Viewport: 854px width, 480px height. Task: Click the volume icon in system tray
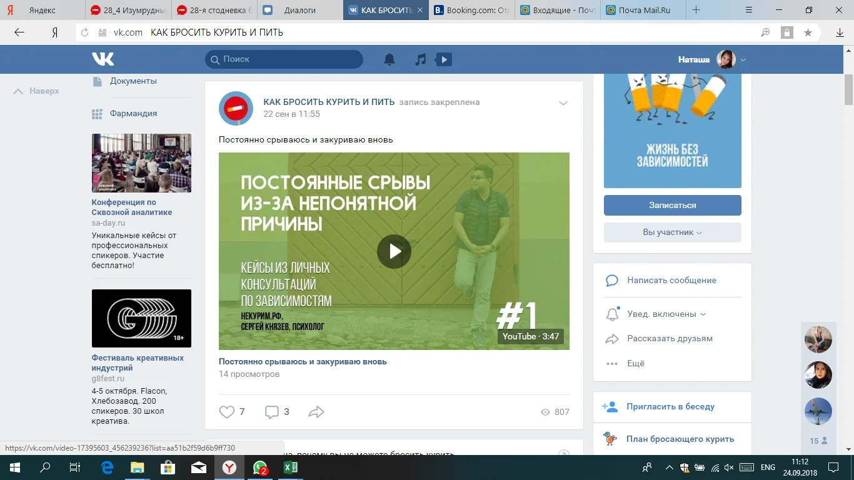[730, 467]
